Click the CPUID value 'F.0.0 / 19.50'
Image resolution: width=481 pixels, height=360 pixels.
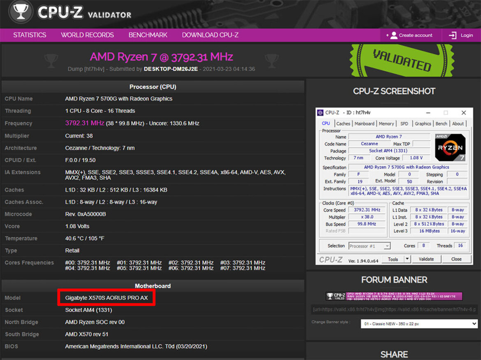(x=80, y=160)
